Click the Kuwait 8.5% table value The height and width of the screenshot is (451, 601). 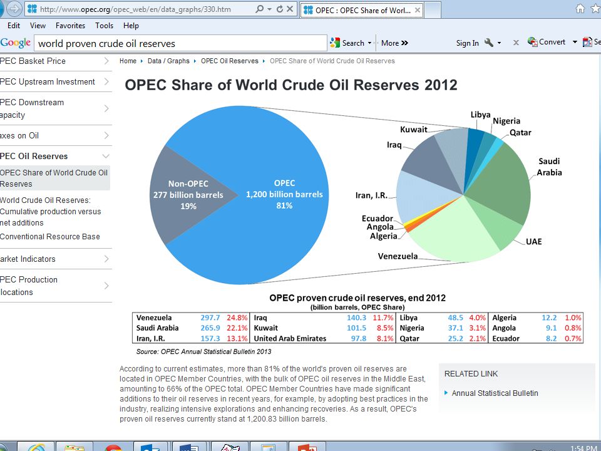click(384, 328)
